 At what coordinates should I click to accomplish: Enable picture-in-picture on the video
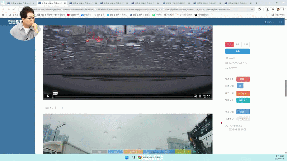point(204,96)
